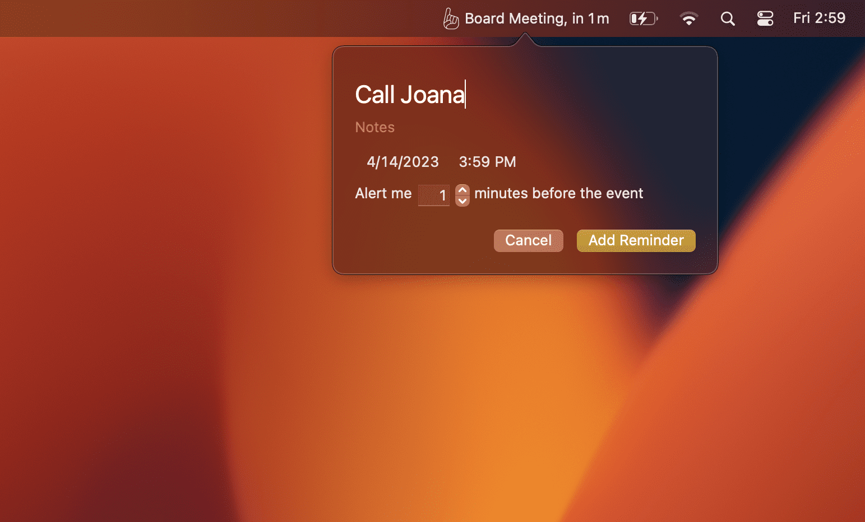Screen dimensions: 865x522
Task: Click the battery charging status icon
Action: (x=643, y=18)
